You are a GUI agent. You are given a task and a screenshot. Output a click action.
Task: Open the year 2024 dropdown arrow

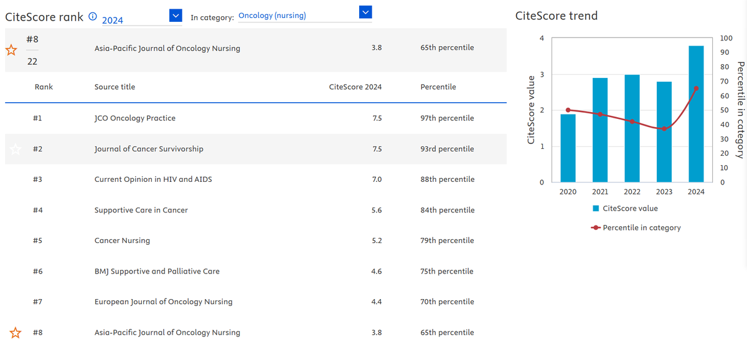tap(176, 16)
